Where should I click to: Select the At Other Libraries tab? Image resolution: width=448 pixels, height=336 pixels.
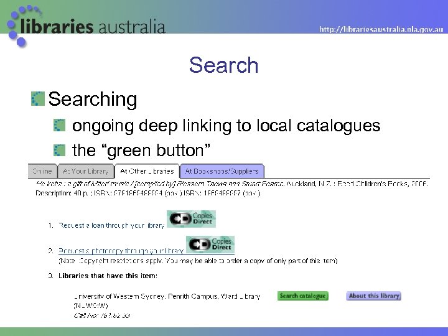click(147, 171)
